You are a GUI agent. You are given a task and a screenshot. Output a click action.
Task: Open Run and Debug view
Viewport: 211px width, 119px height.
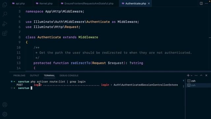[5, 24]
